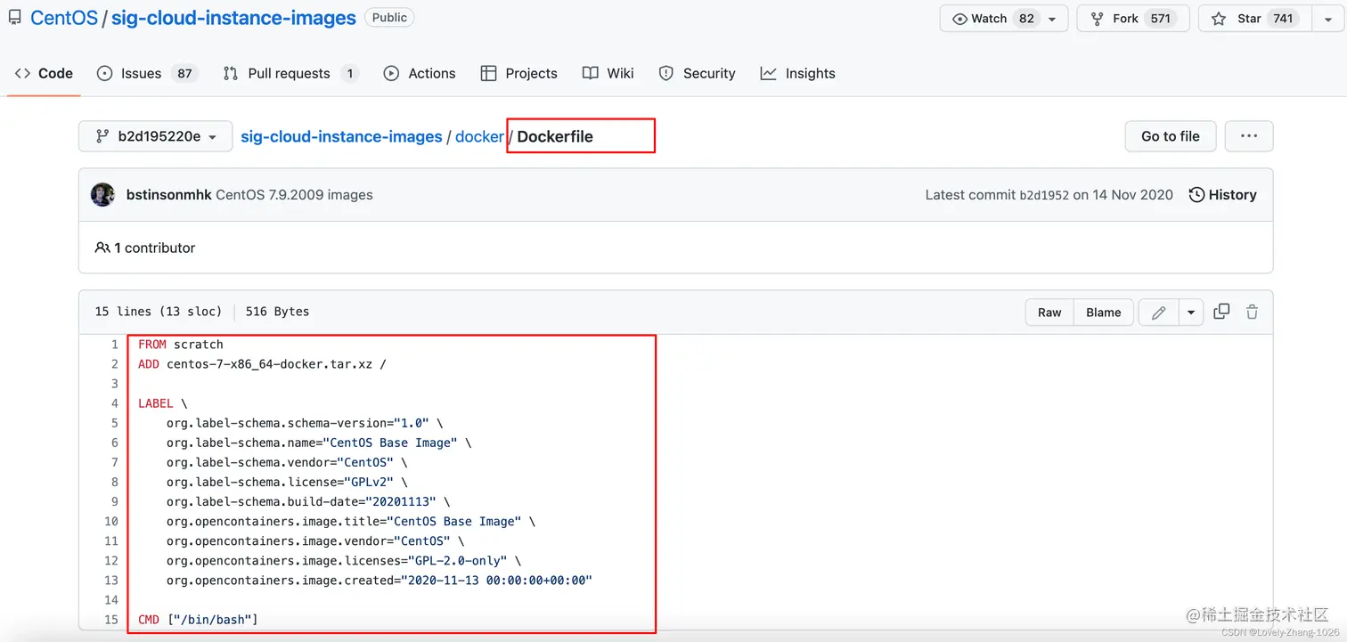The height and width of the screenshot is (642, 1347).
Task: Click the Blame button
Action: pyautogui.click(x=1104, y=313)
